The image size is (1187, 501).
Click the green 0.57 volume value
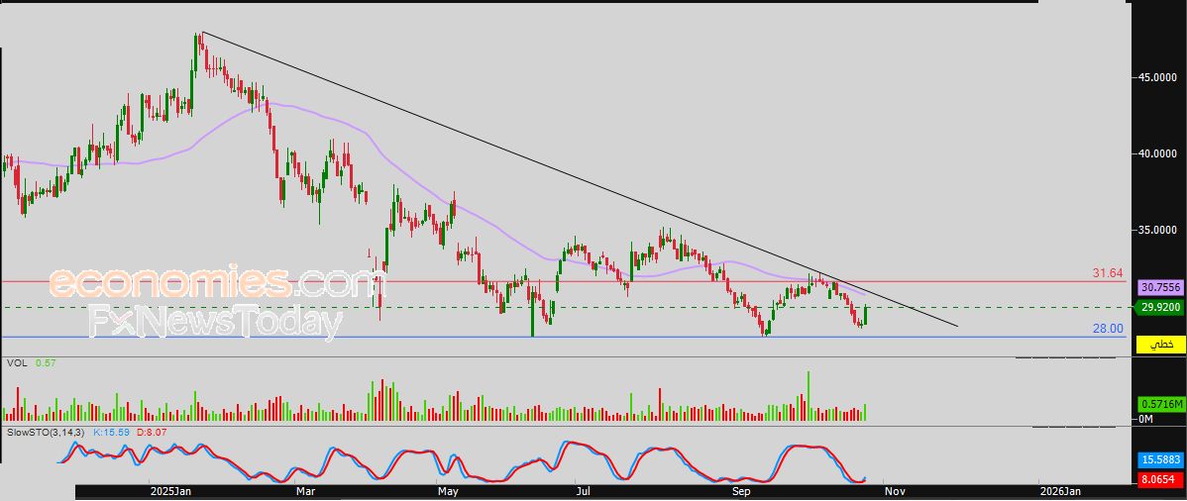pyautogui.click(x=44, y=363)
